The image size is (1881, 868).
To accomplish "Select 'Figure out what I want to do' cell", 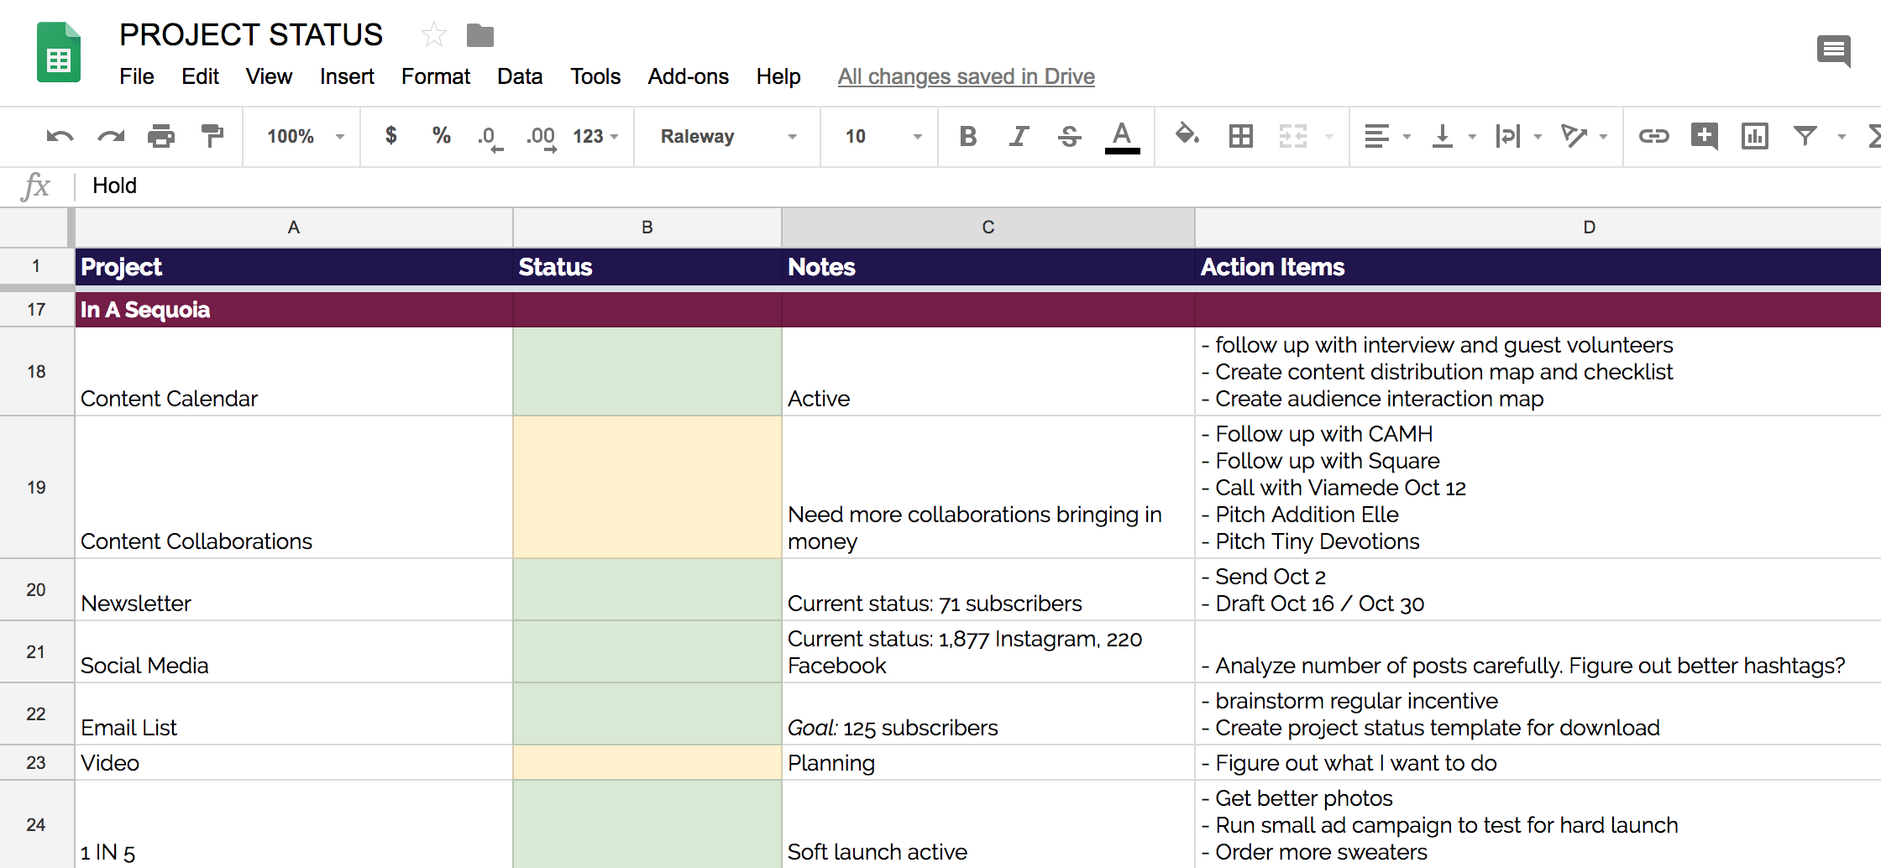I will pos(1538,763).
